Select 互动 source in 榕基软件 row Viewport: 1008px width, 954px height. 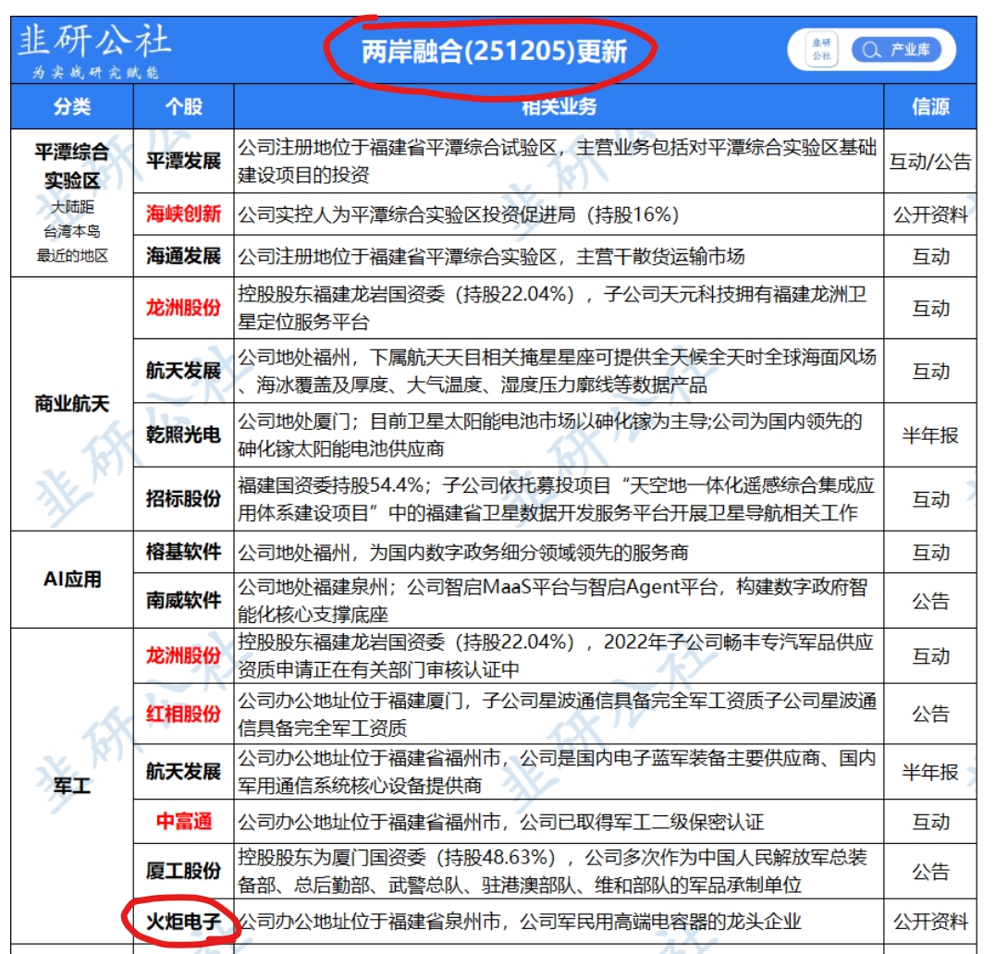930,553
